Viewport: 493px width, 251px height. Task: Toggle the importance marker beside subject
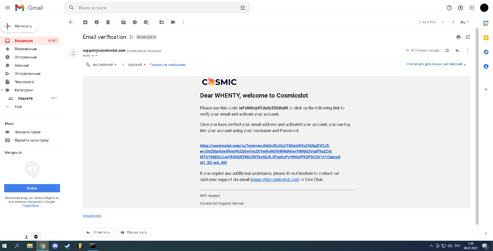tap(131, 37)
